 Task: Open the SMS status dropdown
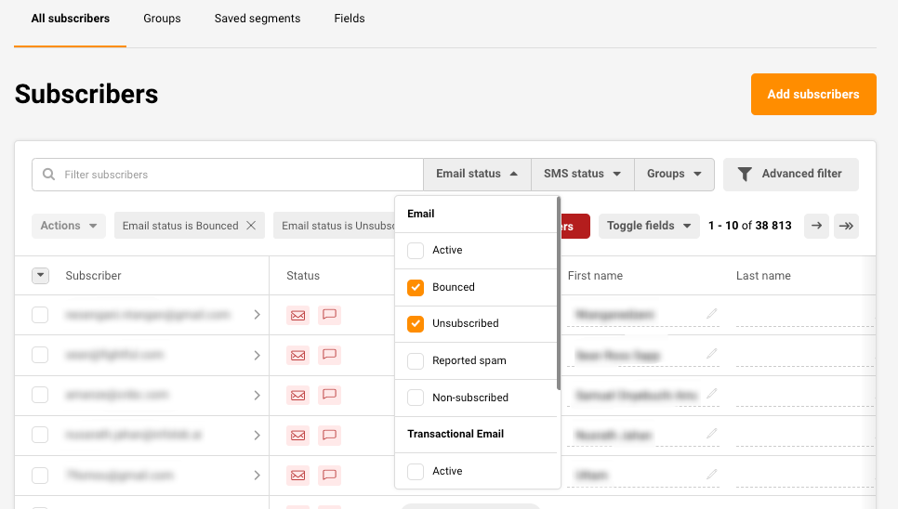[582, 174]
